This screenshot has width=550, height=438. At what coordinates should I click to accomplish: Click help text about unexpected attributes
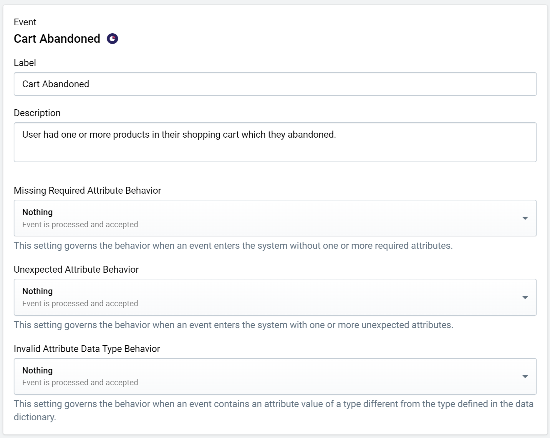pyautogui.click(x=233, y=325)
